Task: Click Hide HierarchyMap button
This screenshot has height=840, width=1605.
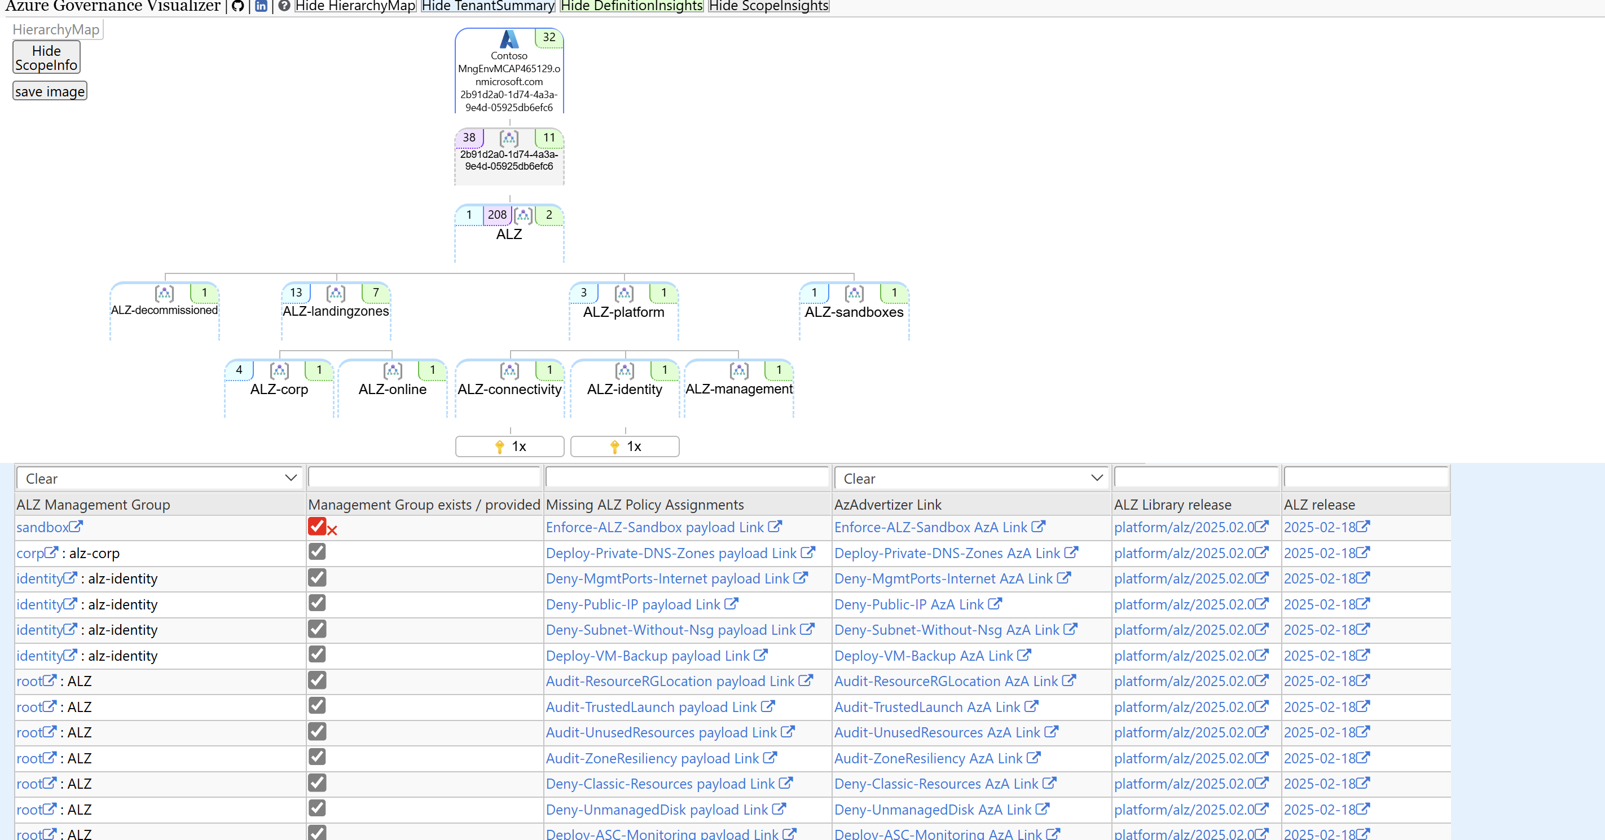Action: [355, 6]
